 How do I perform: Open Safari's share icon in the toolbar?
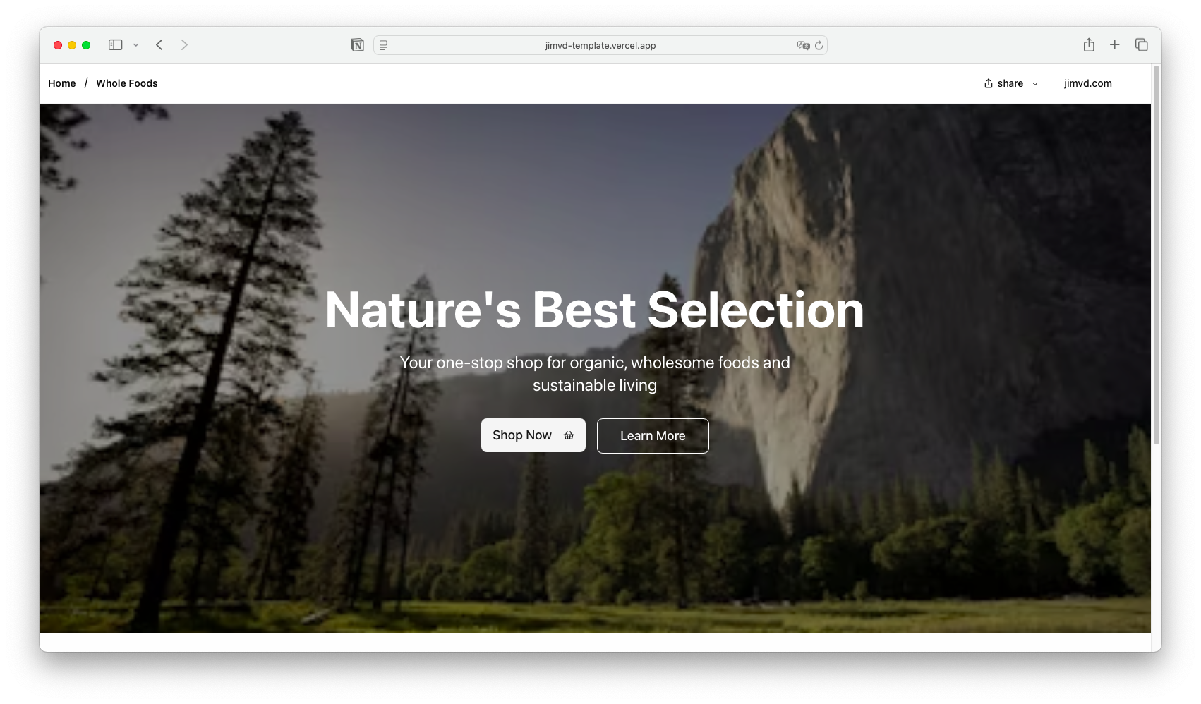1089,44
